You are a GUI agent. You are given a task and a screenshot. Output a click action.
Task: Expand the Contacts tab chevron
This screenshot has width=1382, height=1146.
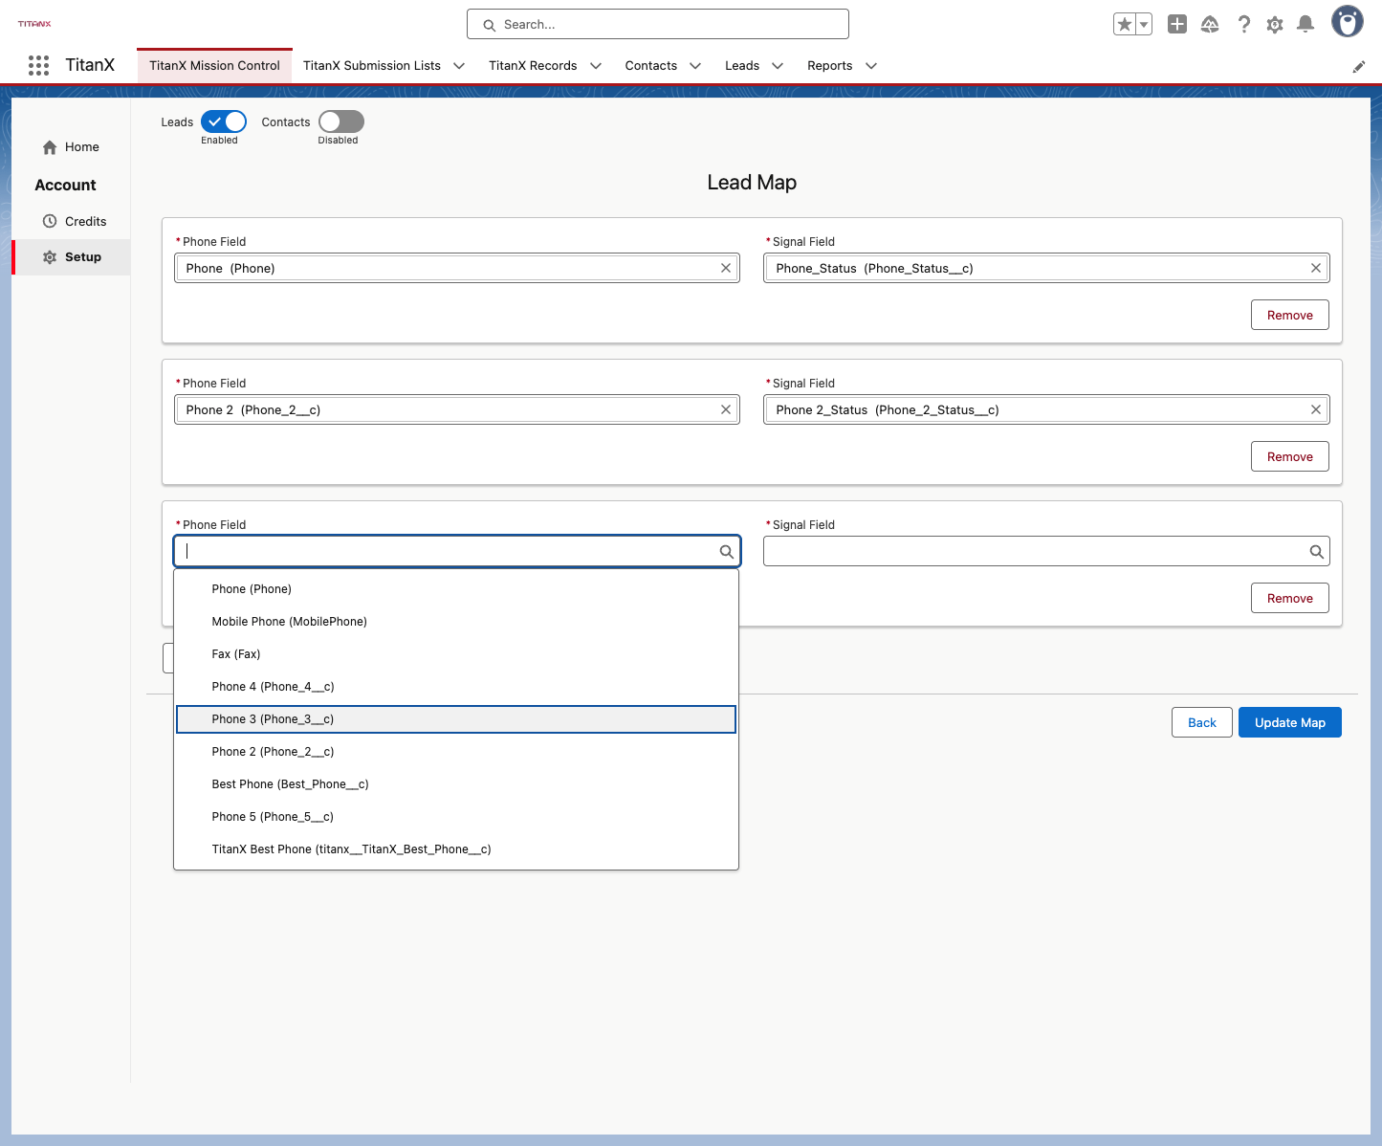click(x=695, y=66)
